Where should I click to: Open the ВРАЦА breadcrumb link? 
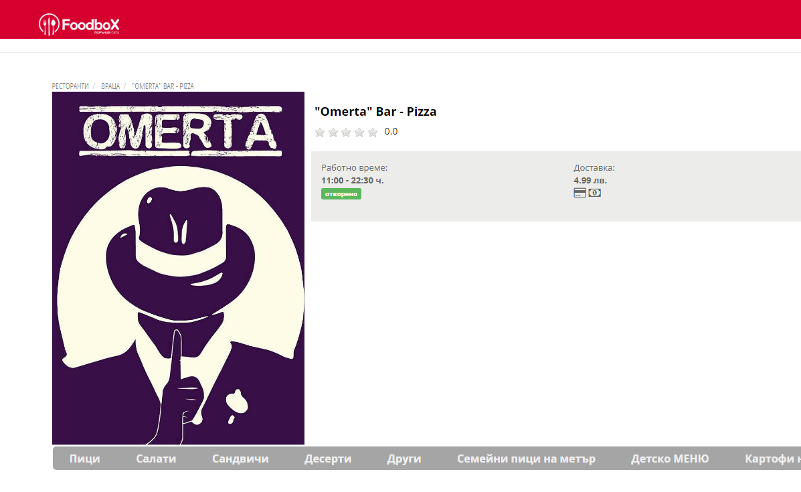pyautogui.click(x=110, y=86)
